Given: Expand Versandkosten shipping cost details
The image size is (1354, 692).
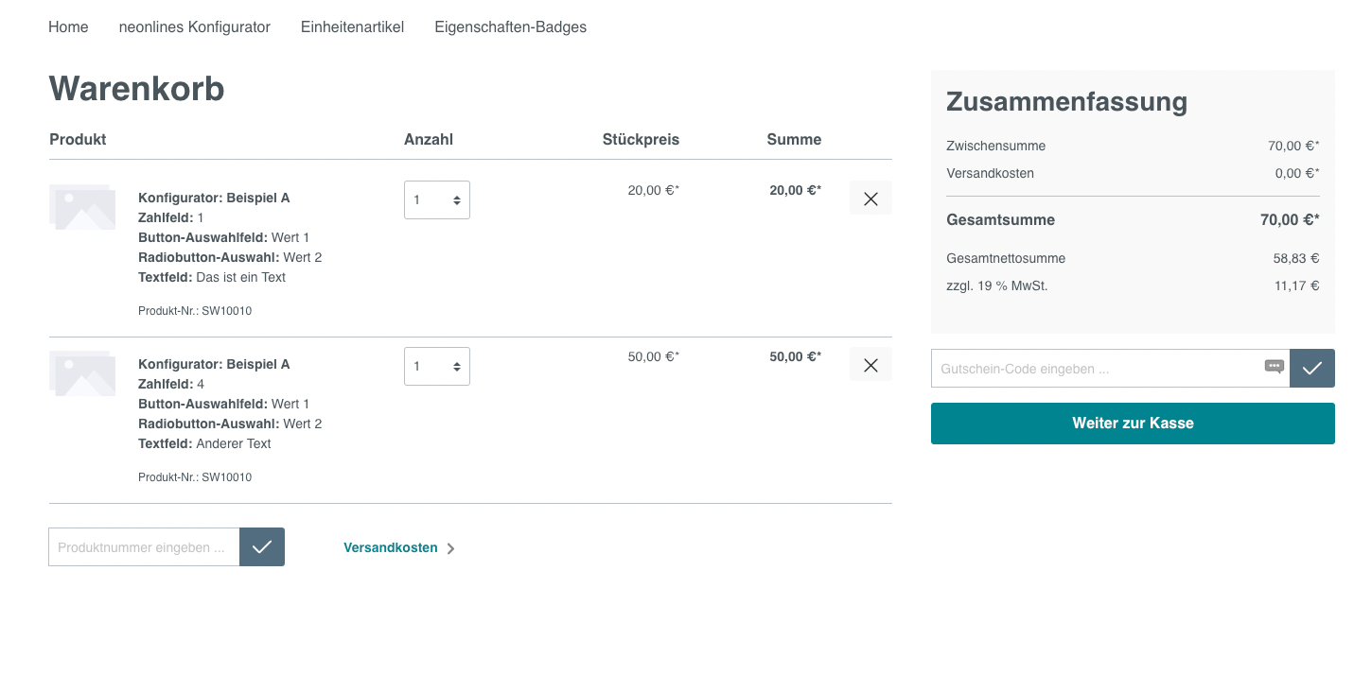Looking at the screenshot, I should (x=390, y=547).
